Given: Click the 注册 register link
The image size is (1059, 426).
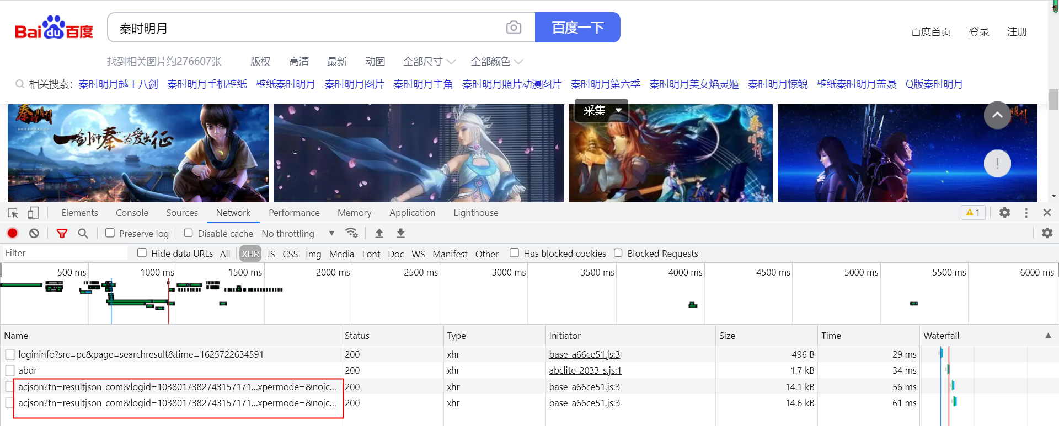Looking at the screenshot, I should coord(1017,32).
